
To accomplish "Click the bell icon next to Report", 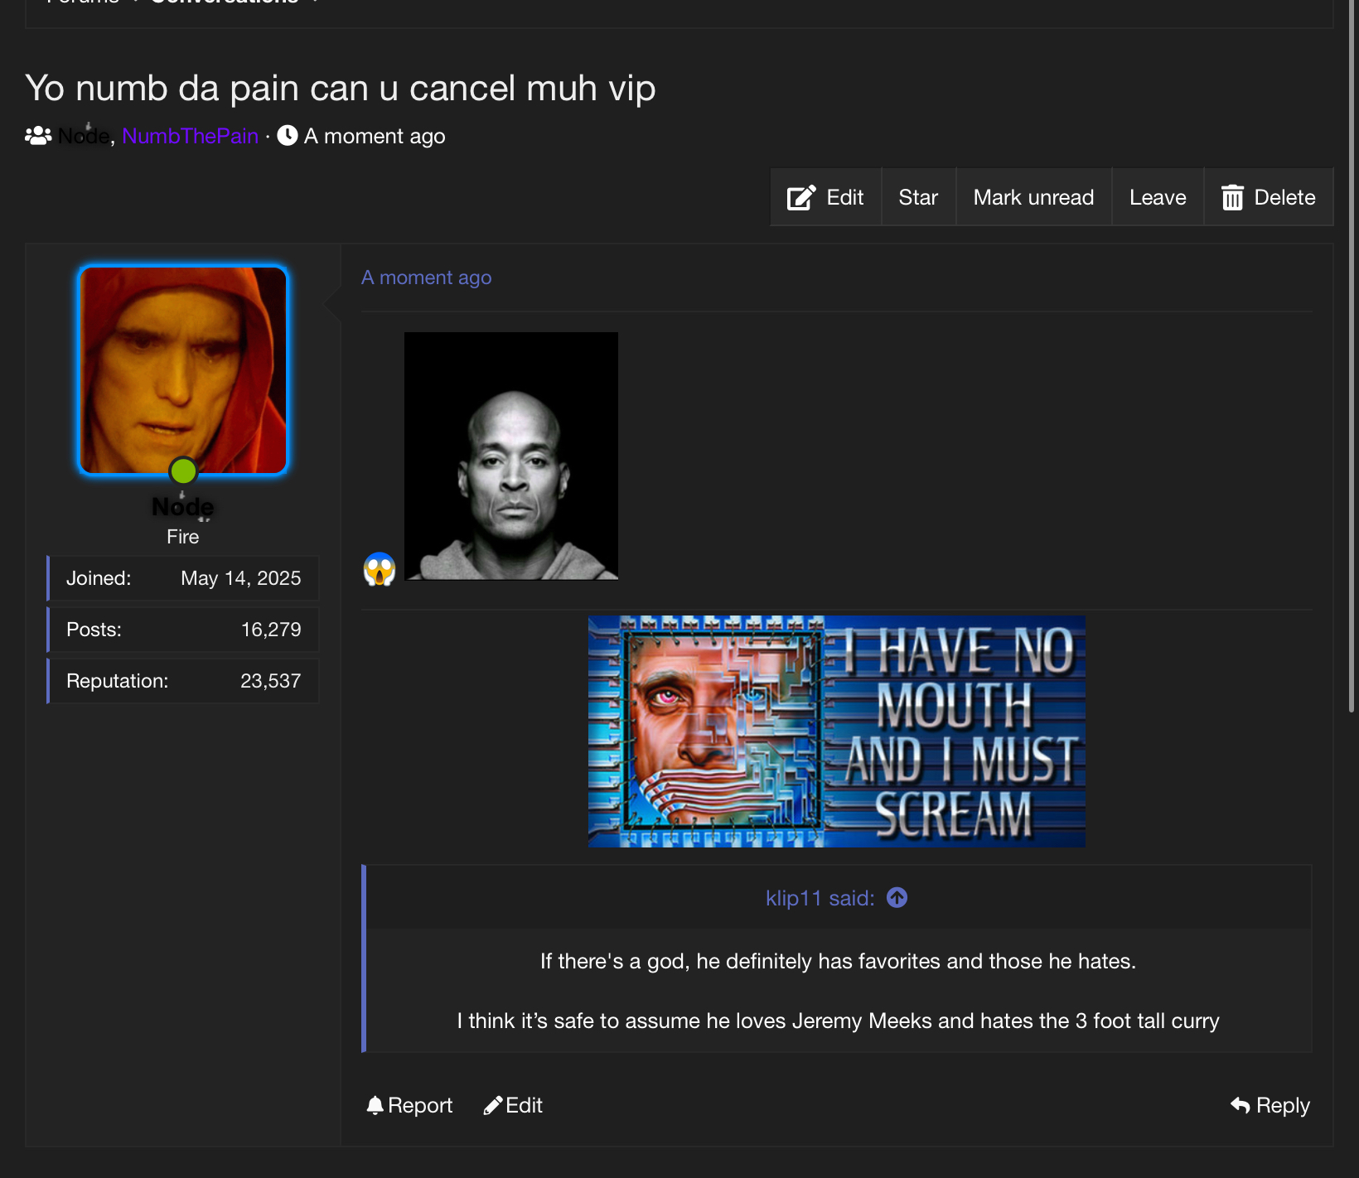I will point(375,1105).
